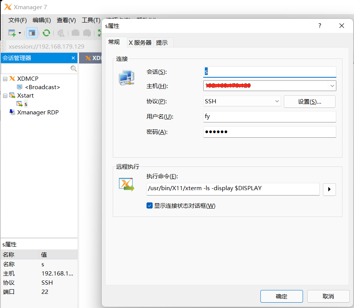Screen dimensions: 354x308
Task: Click the new session icon in Xmanager toolbar
Action: (12, 33)
